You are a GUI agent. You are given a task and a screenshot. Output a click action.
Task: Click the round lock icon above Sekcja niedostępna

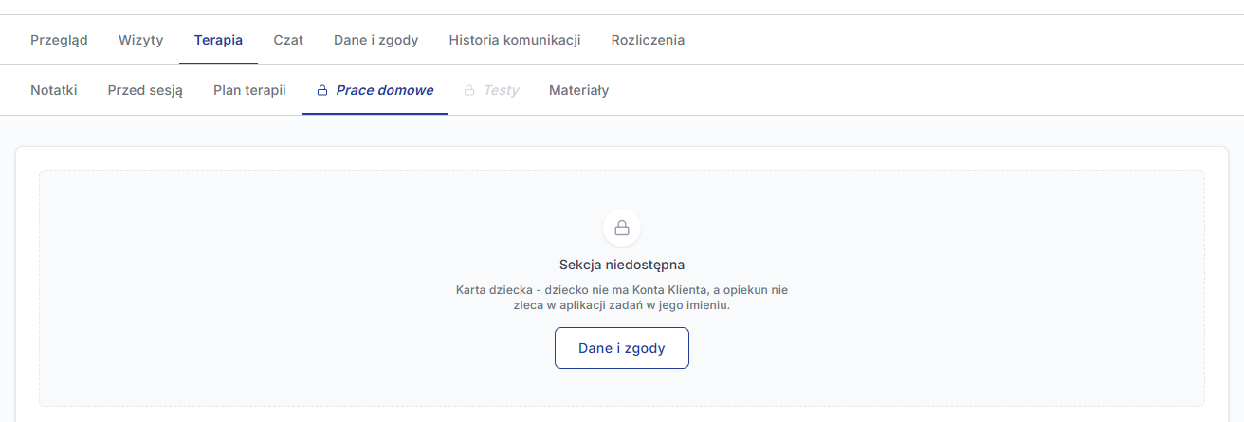(622, 228)
